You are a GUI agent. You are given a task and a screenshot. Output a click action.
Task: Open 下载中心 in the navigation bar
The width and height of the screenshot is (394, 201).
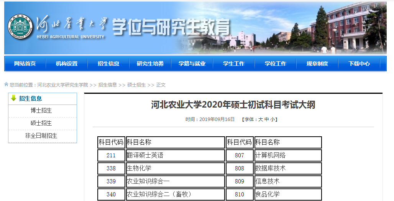tap(359, 64)
